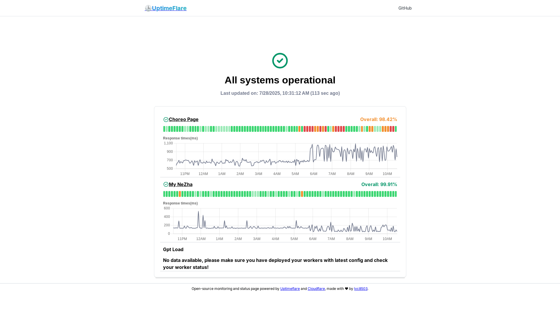This screenshot has height=315, width=560.
Task: Follow the Uptimeflare footer link
Action: [290, 289]
